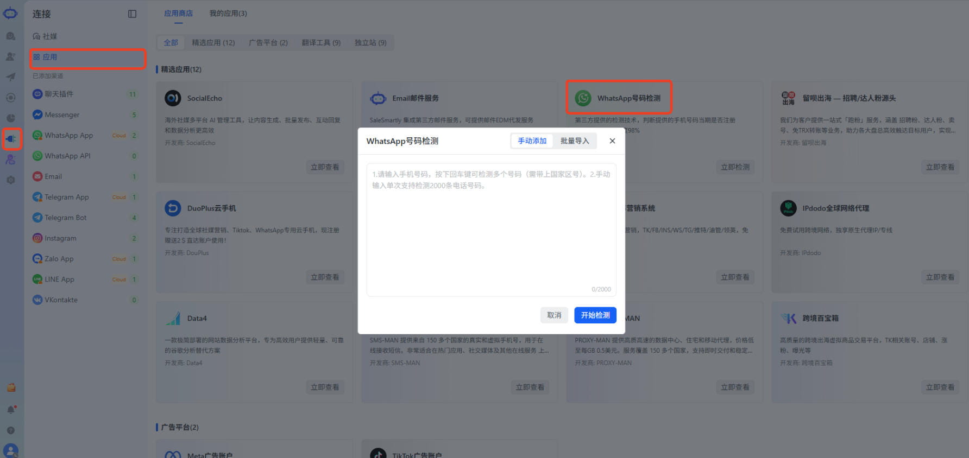
Task: Click 立即查看 on IPdodo card
Action: (x=940, y=277)
